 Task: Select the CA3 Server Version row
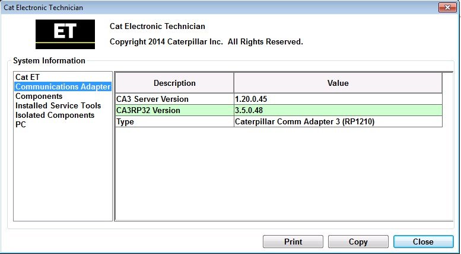(x=279, y=99)
